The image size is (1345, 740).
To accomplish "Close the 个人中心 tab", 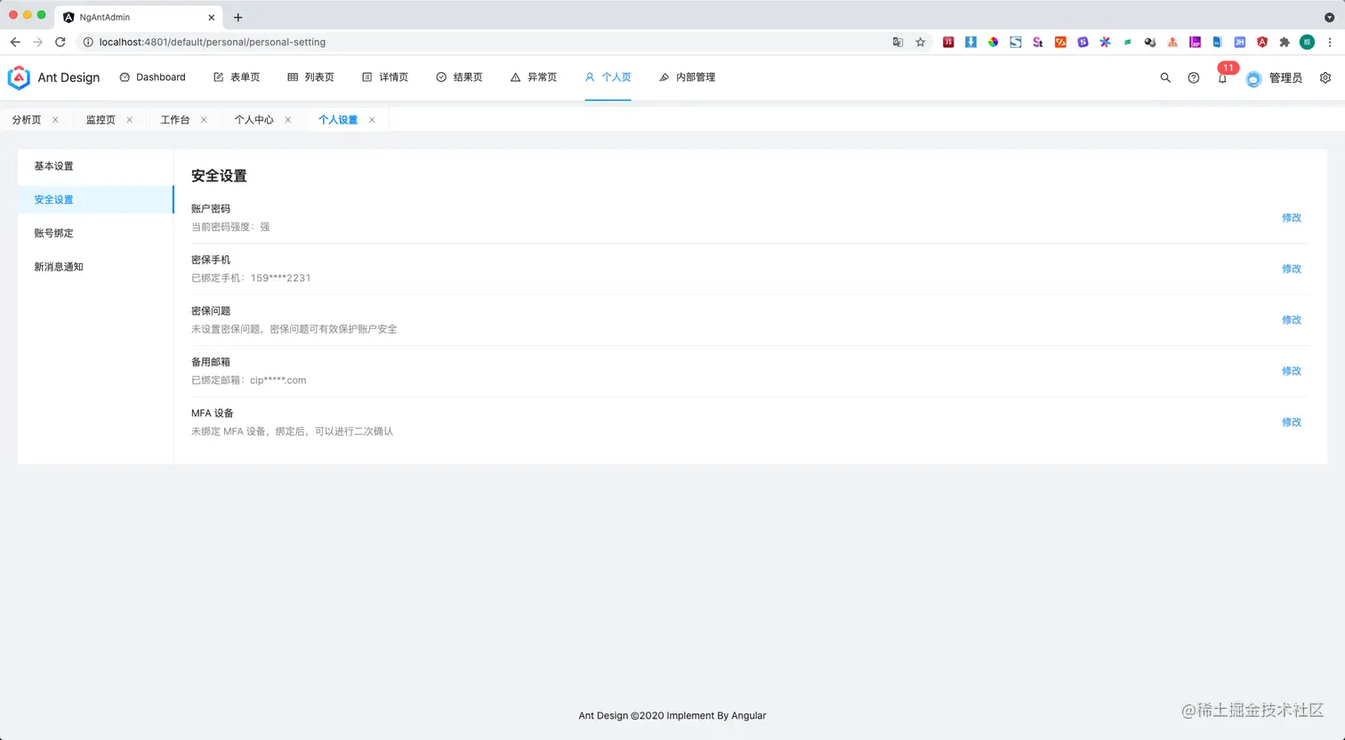I will point(287,120).
